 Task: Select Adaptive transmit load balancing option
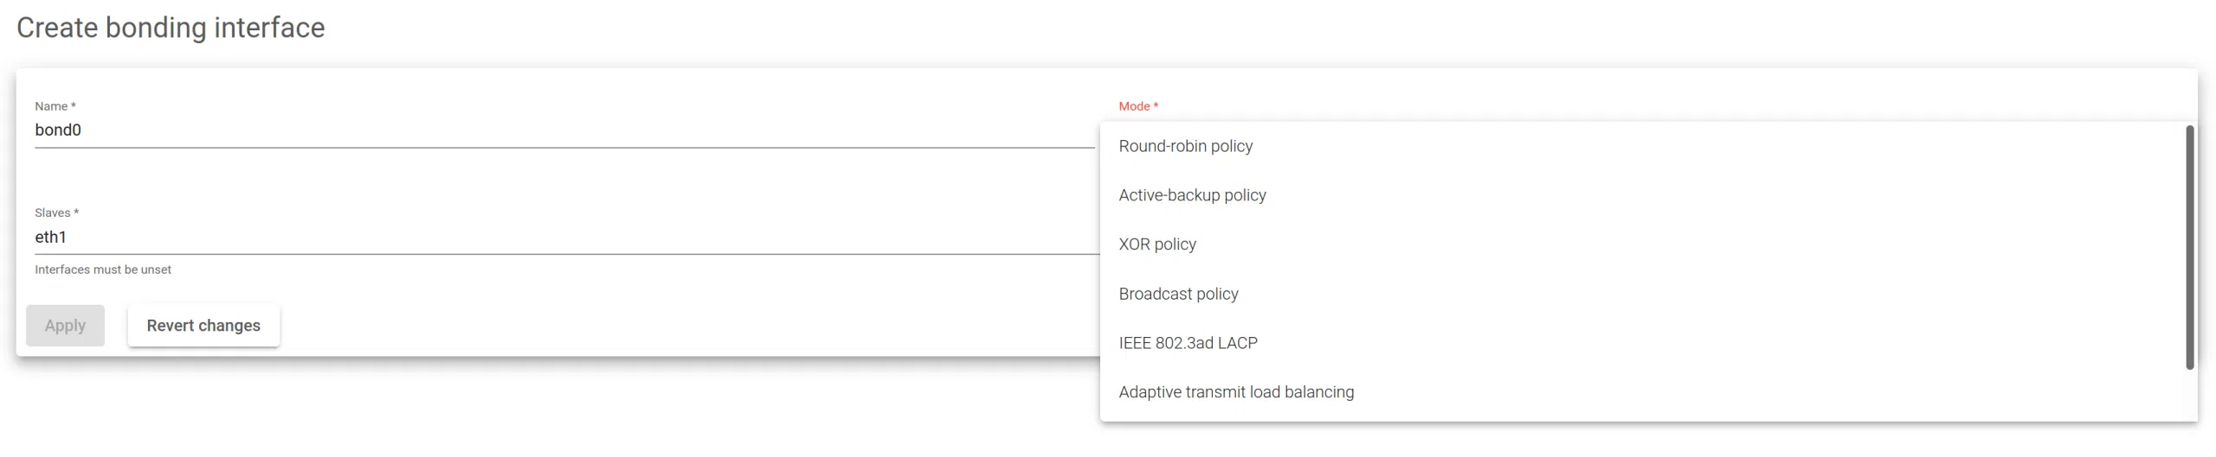tap(1235, 392)
